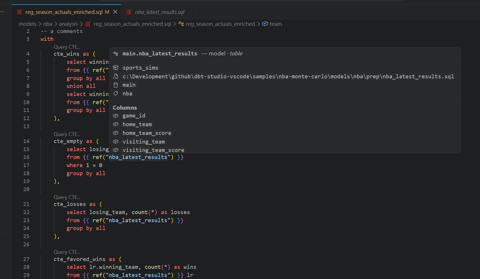This screenshot has width=480, height=279.
Task: Click the 'nba' breadcrumb segment
Action: [48, 24]
